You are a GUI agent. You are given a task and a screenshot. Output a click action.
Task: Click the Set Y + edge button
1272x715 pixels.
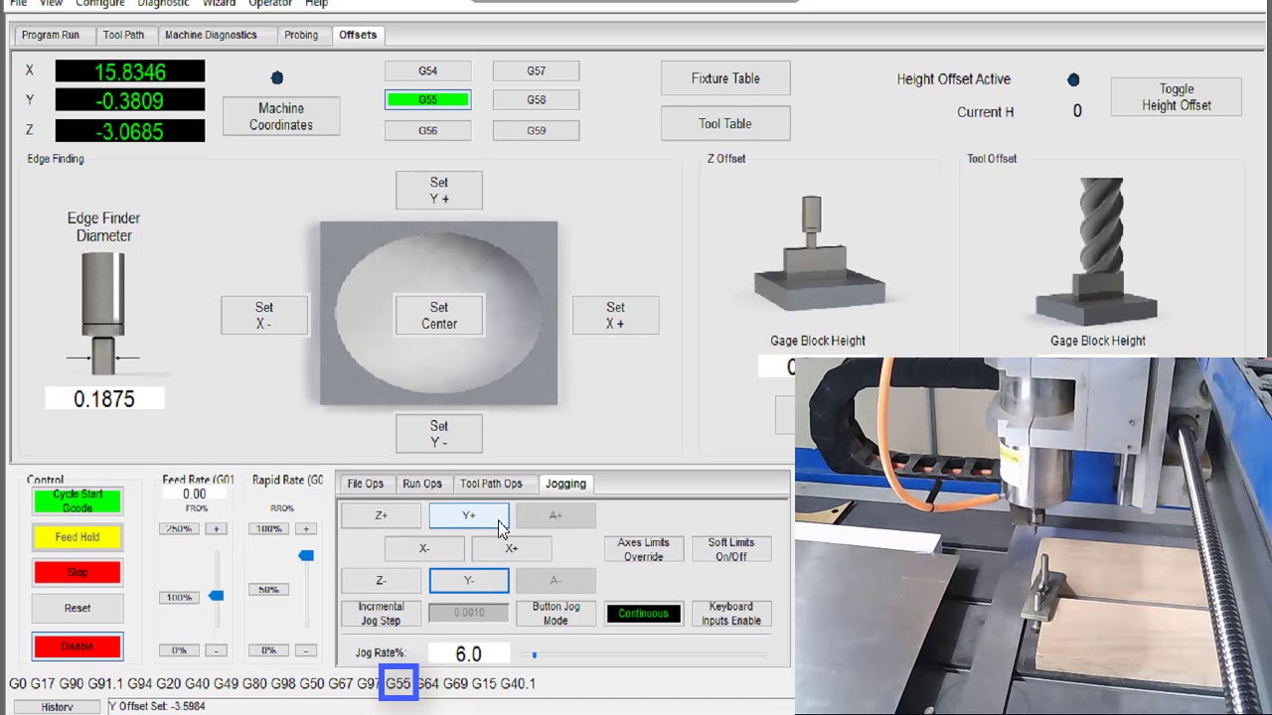[439, 191]
